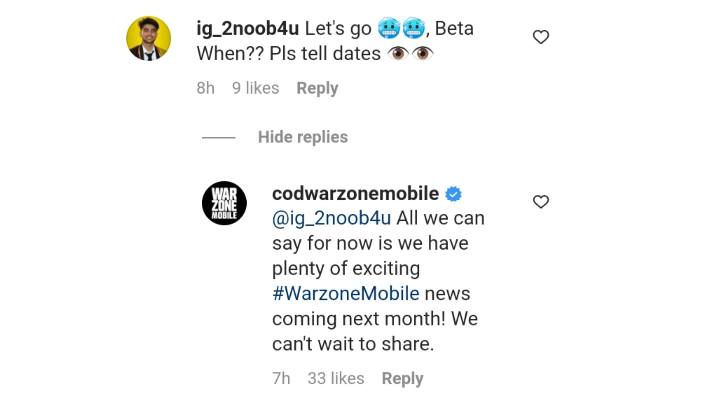
Task: Click Reply under ig_2noob4u comment
Action: (x=317, y=88)
